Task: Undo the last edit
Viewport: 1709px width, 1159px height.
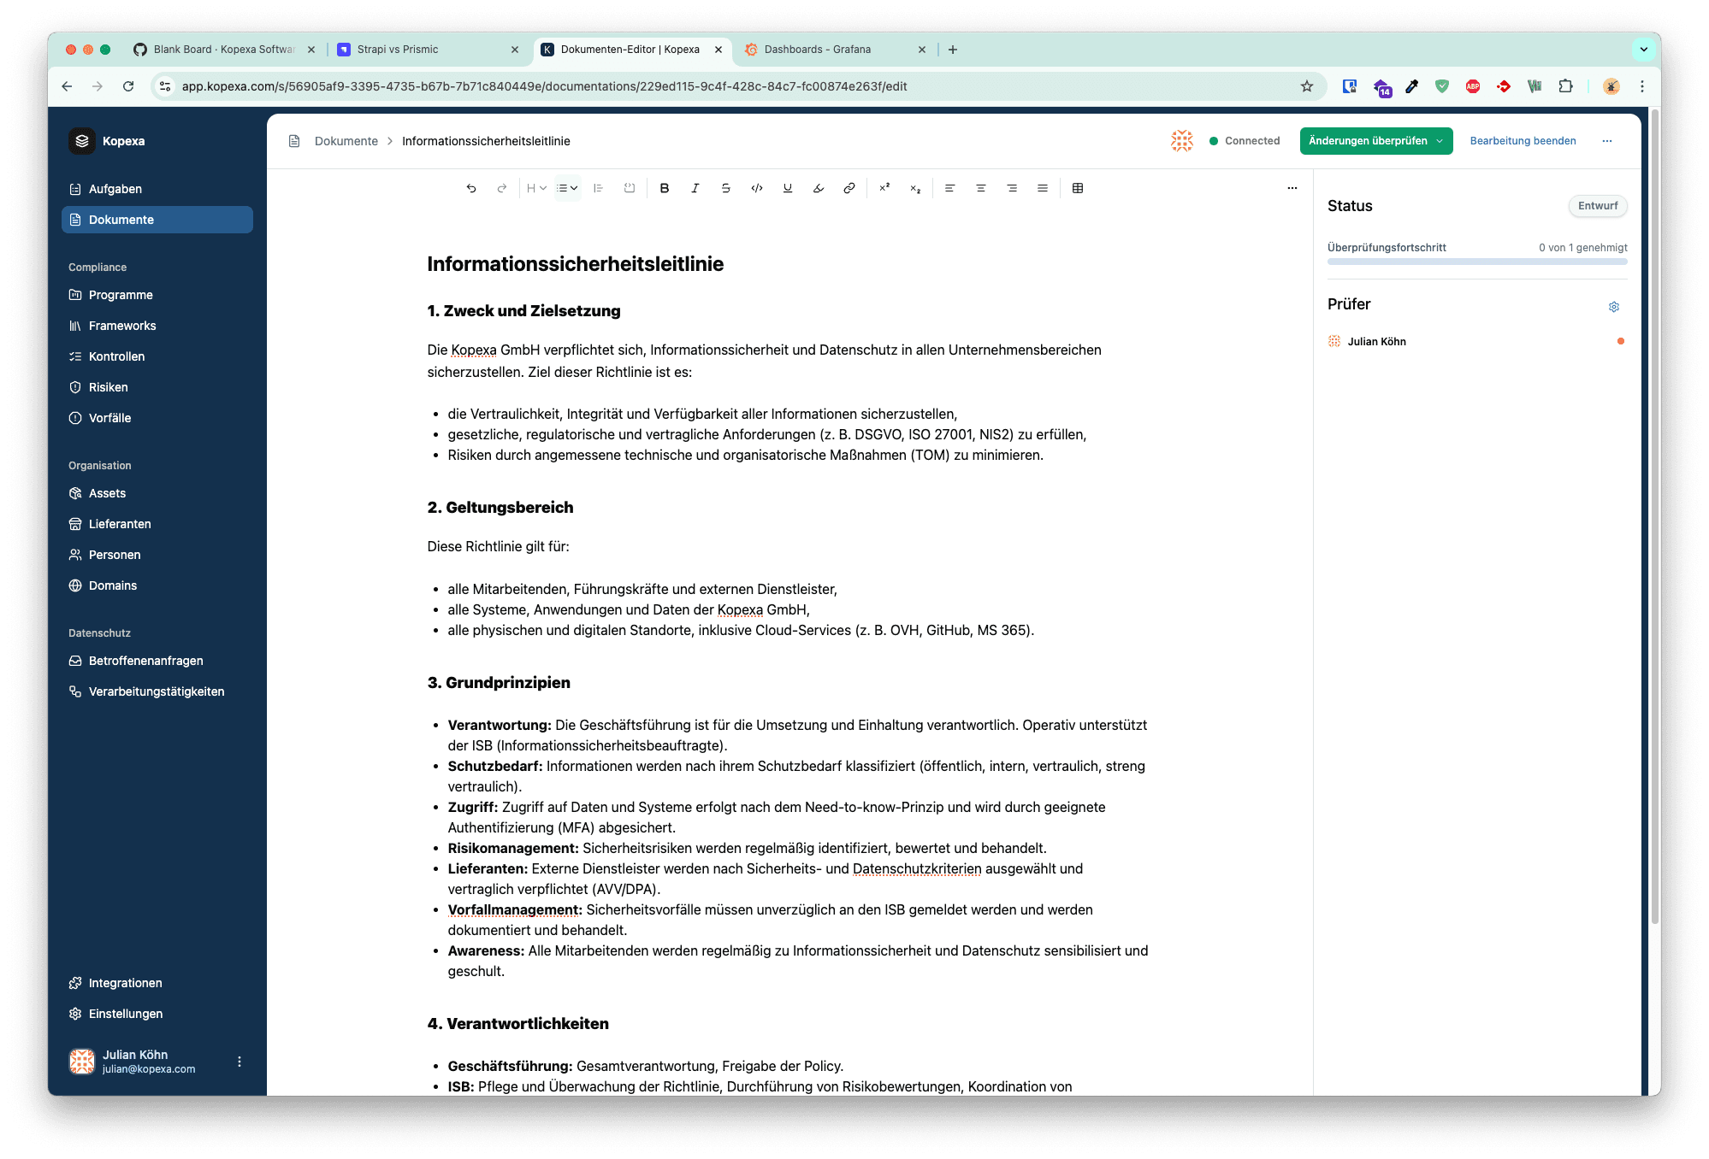Action: point(471,188)
